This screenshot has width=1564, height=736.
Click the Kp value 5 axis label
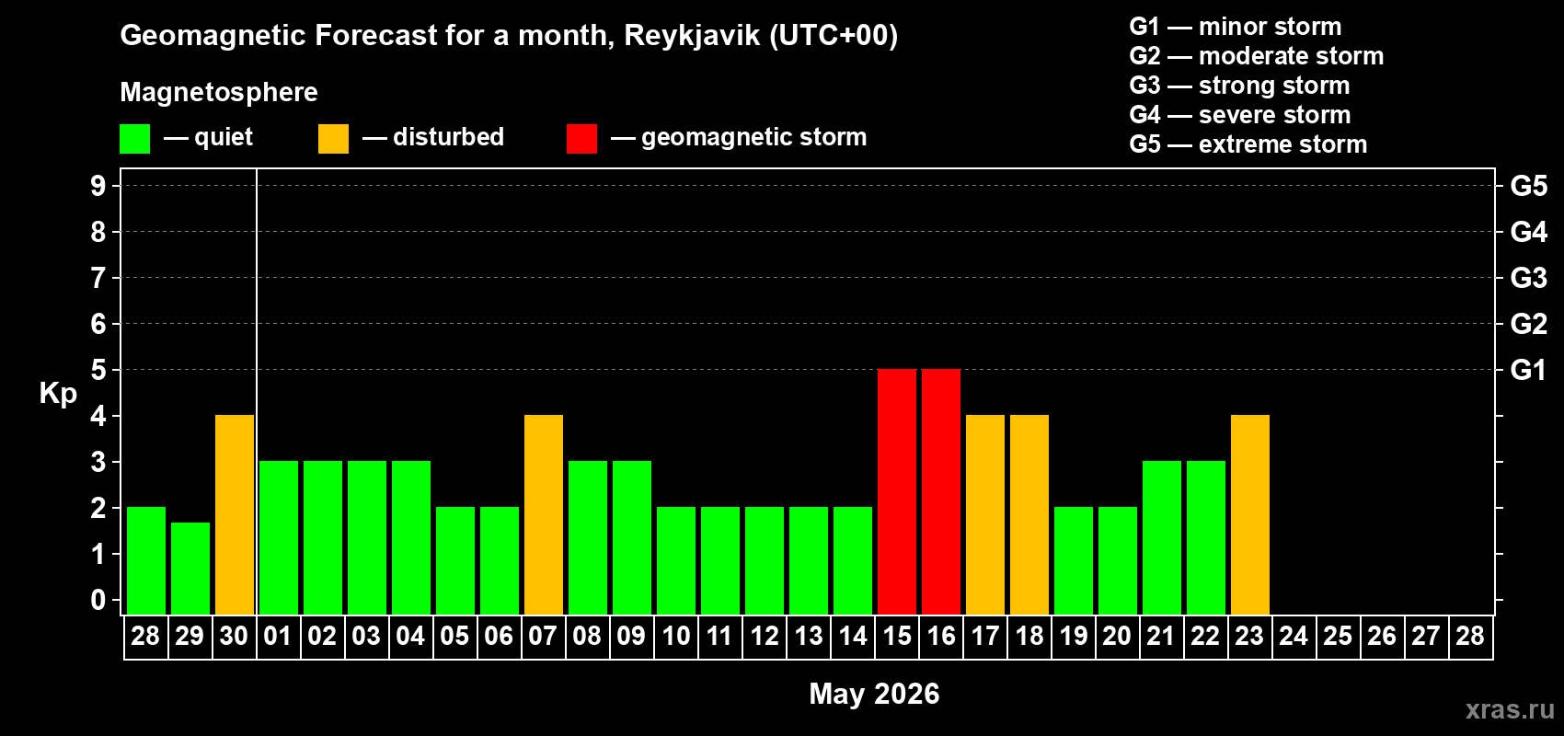point(98,370)
